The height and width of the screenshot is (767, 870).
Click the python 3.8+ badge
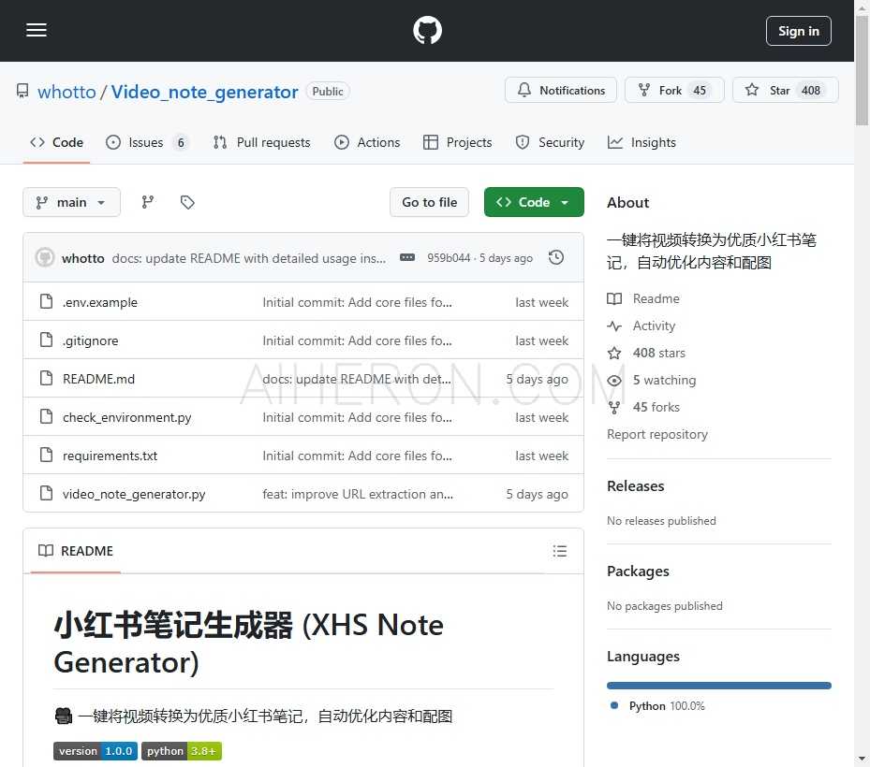click(x=182, y=751)
